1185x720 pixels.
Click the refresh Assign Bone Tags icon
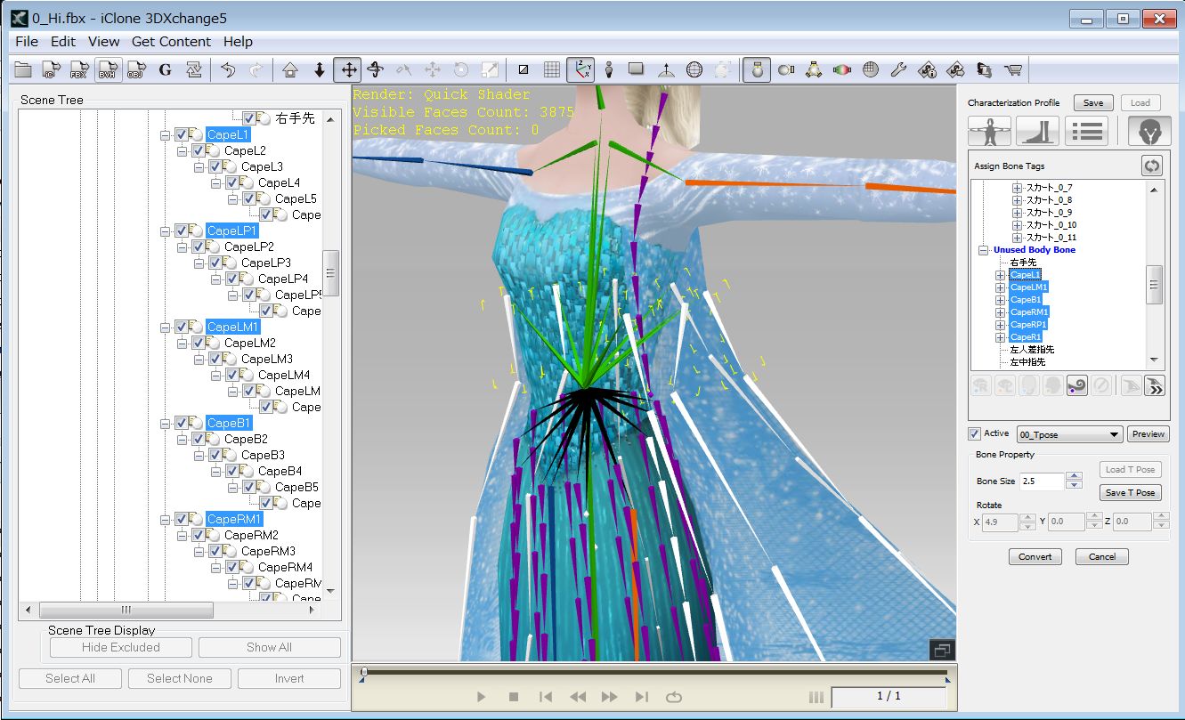tap(1152, 166)
